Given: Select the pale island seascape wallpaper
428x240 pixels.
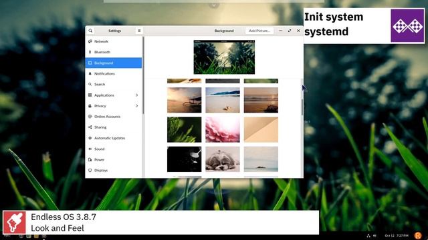Looking at the screenshot, I should coord(261,159).
